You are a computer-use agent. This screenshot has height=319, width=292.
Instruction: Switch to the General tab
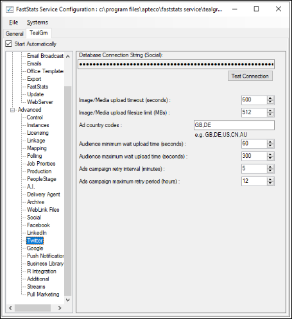[x=14, y=33]
